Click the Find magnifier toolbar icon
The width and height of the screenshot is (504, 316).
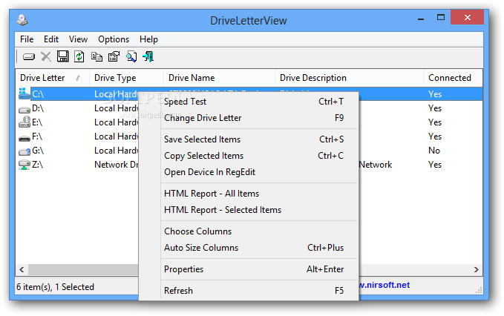click(131, 56)
